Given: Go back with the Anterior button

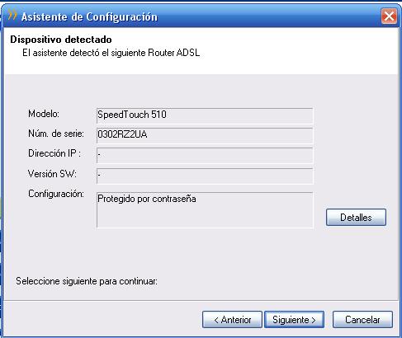Looking at the screenshot, I should (x=232, y=320).
